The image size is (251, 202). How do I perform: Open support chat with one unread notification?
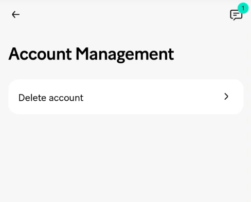(236, 15)
